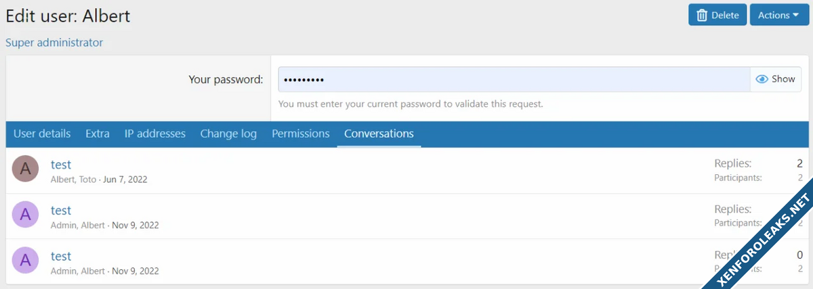Toggle password visibility with Show

[776, 79]
